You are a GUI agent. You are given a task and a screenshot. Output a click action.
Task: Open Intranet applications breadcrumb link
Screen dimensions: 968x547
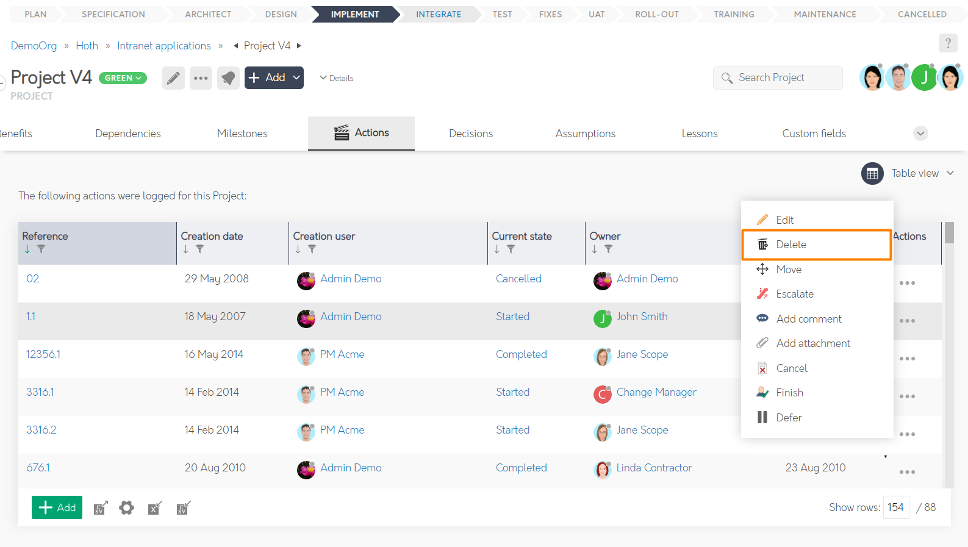(x=164, y=46)
